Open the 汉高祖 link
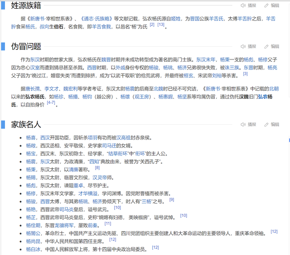This screenshot has height=255, width=290. [x=123, y=138]
